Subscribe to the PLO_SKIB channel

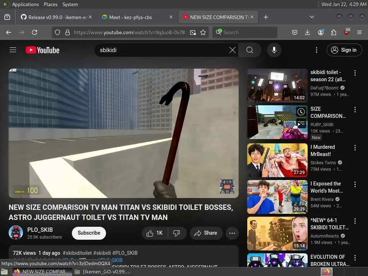coord(89,233)
